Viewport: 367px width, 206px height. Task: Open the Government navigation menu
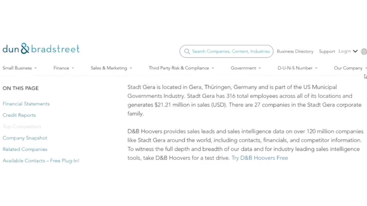pyautogui.click(x=243, y=68)
